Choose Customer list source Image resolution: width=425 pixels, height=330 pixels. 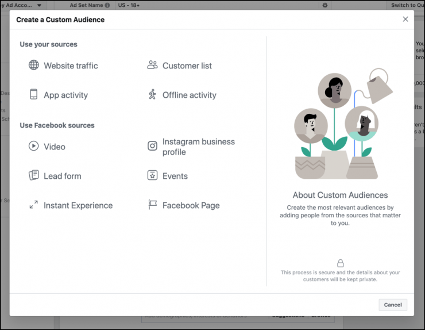[x=187, y=66]
